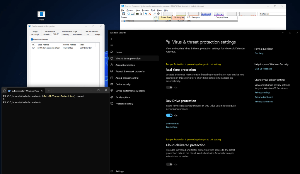Image resolution: width=300 pixels, height=174 pixels.
Task: Toggle Dev Drive protection switch off
Action: tap(169, 115)
